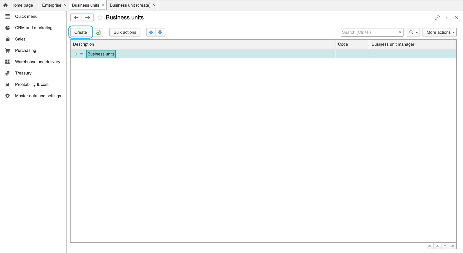Click the Sales bag icon
Screen dimensions: 463x253
(x=8, y=39)
